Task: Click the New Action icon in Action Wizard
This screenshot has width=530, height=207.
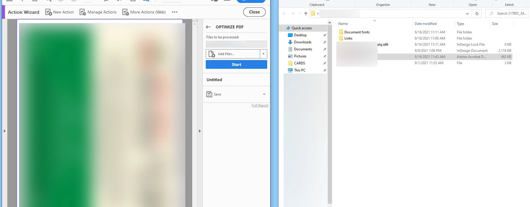Action: 49,12
